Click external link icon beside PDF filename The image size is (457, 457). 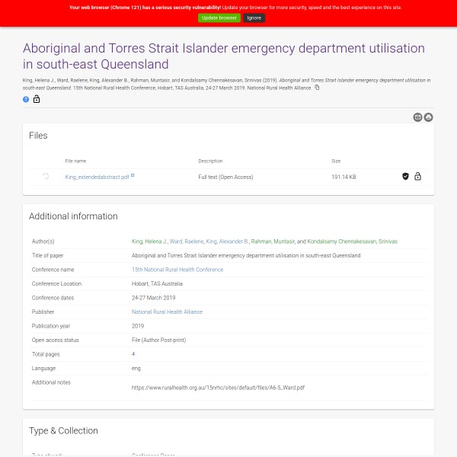(133, 176)
